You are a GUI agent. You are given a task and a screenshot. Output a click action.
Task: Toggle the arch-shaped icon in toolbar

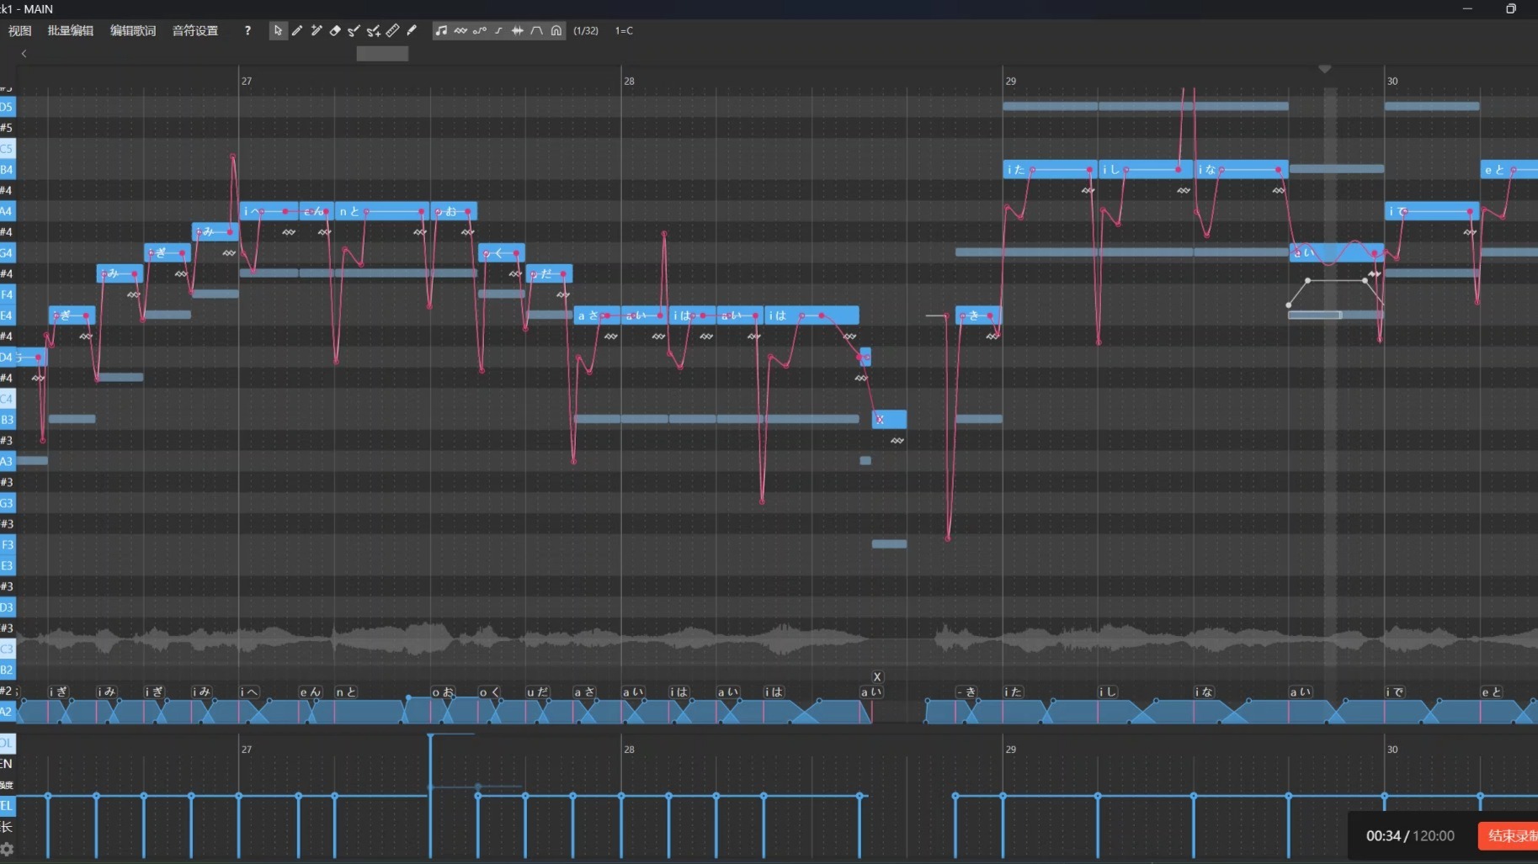tap(556, 30)
